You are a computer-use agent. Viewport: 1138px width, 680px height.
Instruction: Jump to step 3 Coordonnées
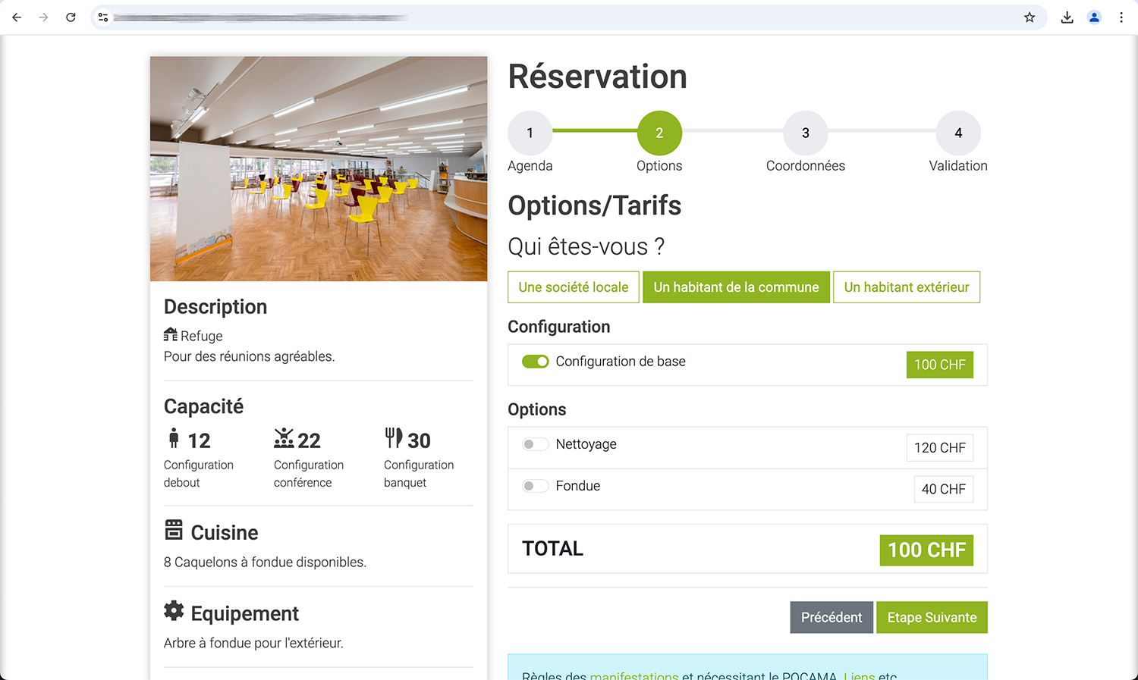pyautogui.click(x=805, y=133)
